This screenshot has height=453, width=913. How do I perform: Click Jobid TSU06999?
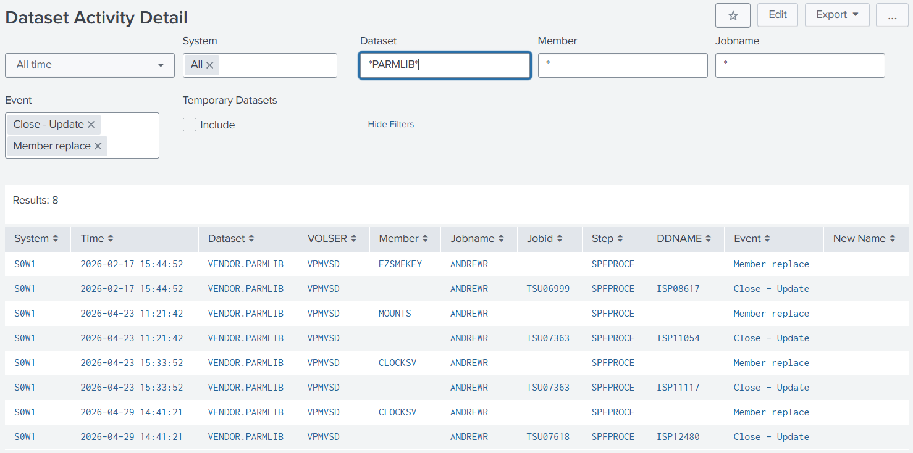click(548, 289)
